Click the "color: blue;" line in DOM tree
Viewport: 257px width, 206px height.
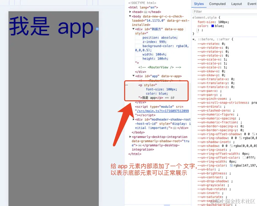tap(157, 94)
